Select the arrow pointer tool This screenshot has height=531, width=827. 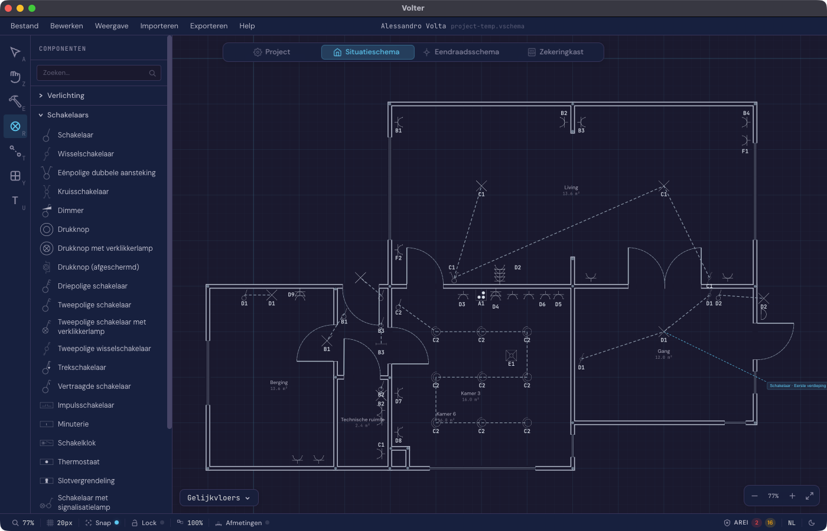(x=15, y=53)
